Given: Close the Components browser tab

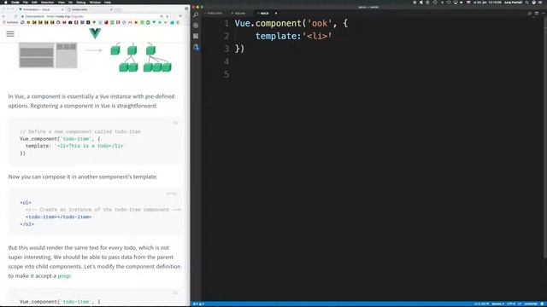Looking at the screenshot, I should click(111, 9).
